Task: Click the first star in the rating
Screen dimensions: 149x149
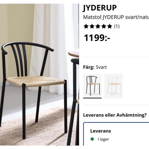Action: pyautogui.click(x=86, y=26)
